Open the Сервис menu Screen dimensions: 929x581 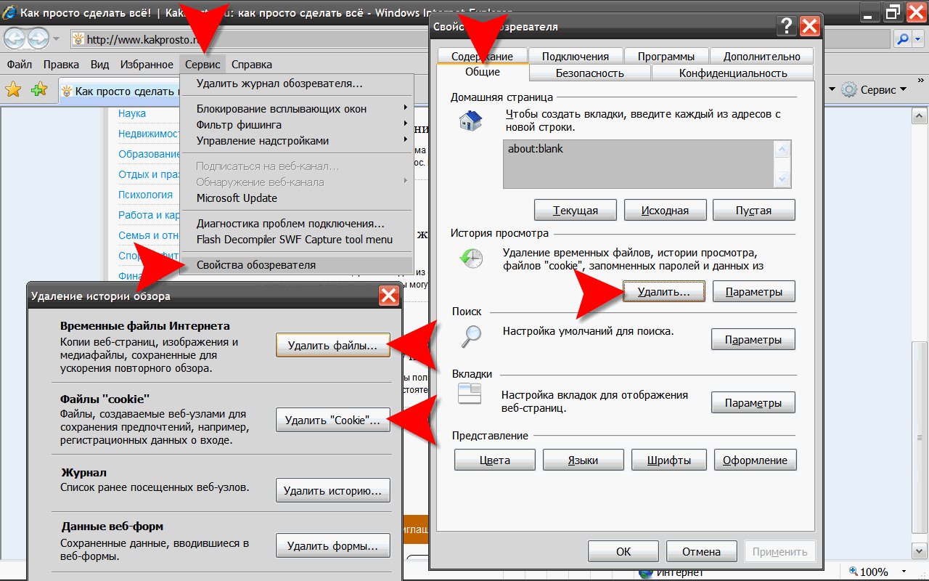click(x=202, y=65)
